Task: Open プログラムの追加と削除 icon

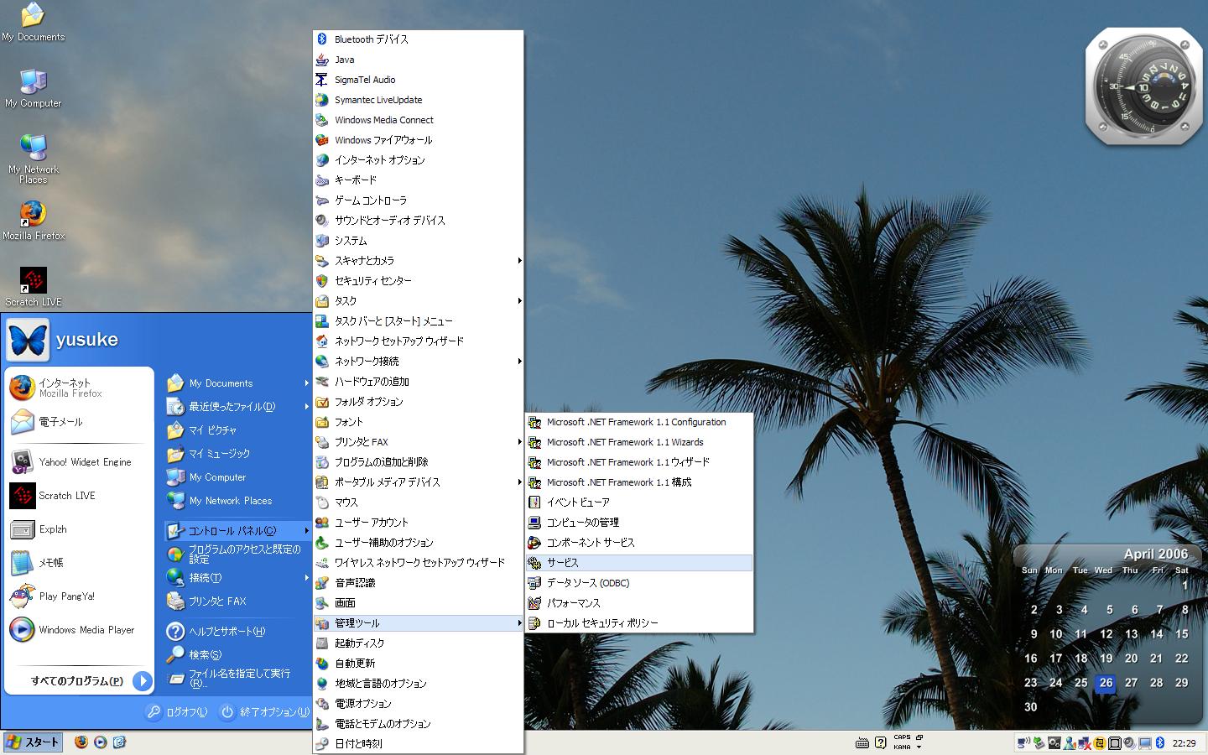Action: pyautogui.click(x=321, y=462)
